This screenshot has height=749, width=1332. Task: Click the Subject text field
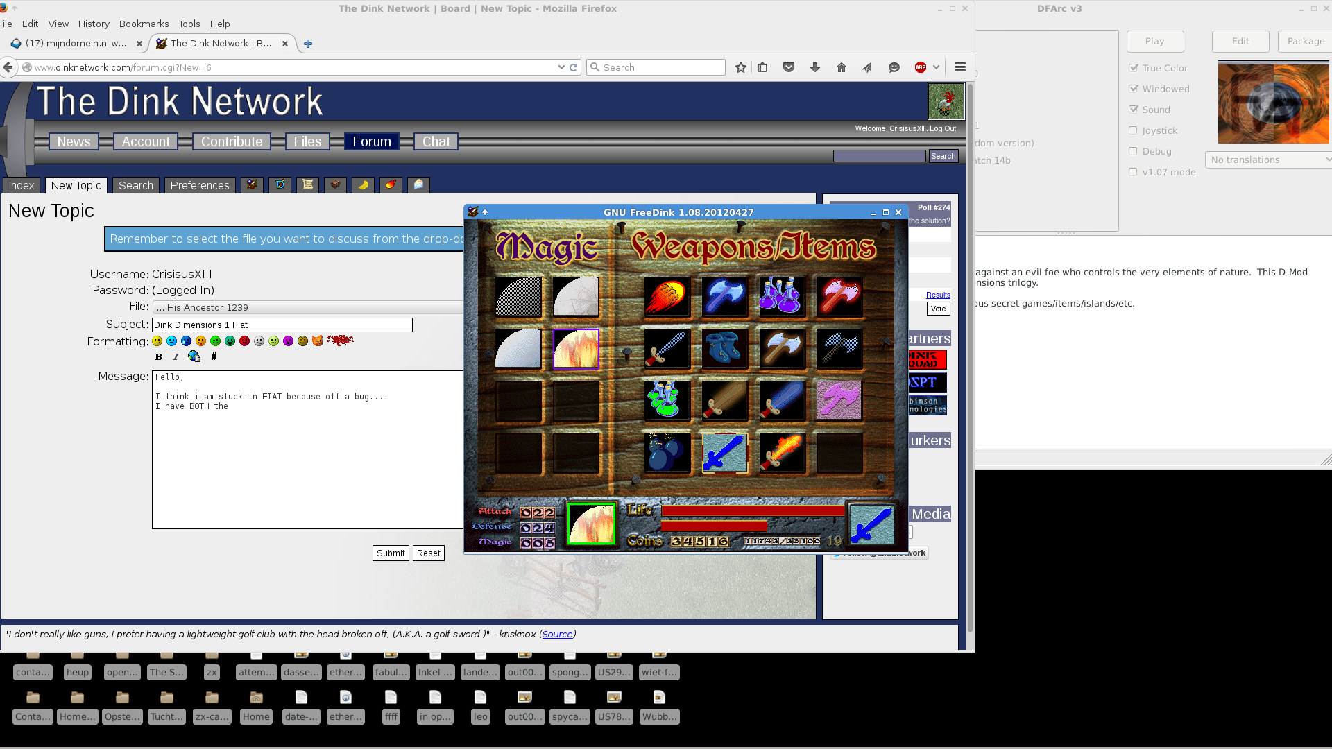tap(282, 325)
